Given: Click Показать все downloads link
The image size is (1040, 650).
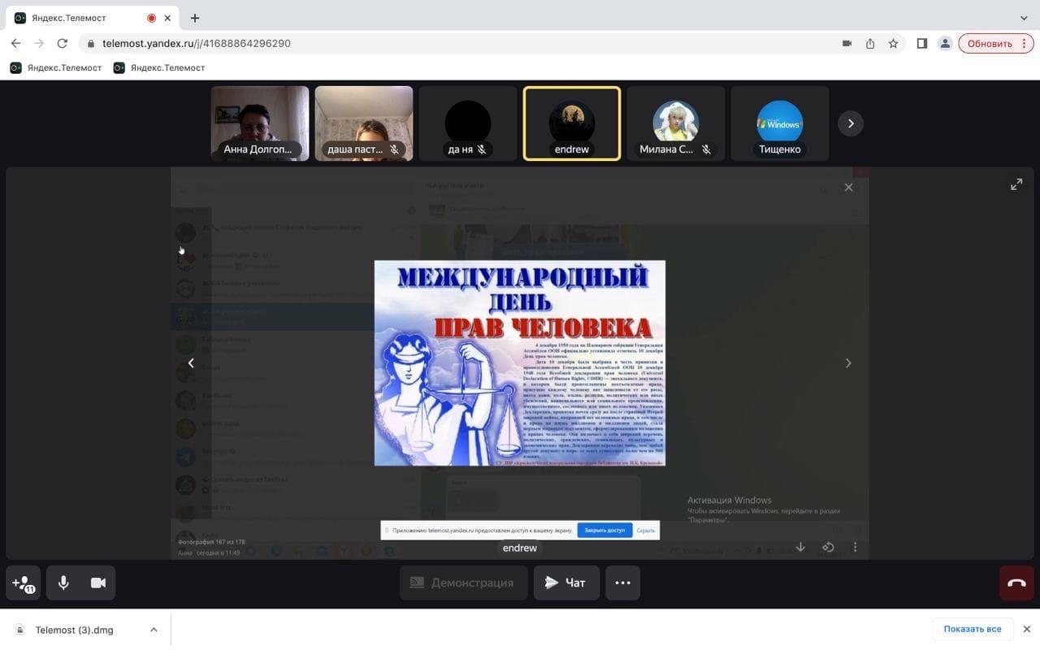Looking at the screenshot, I should pos(972,629).
